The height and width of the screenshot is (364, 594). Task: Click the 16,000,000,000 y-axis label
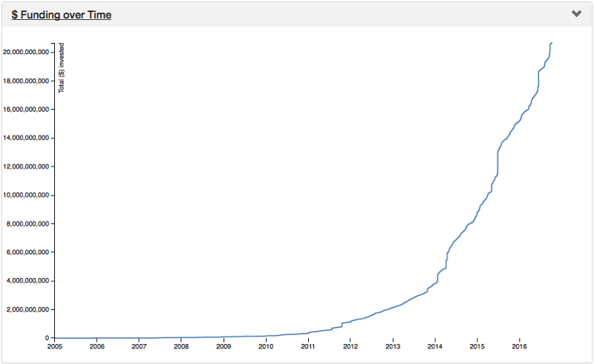tap(27, 109)
